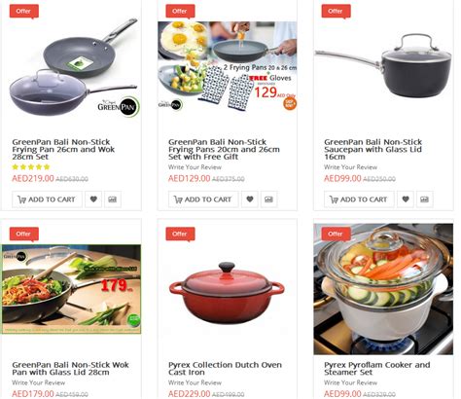
Task: Click the Offer badge on Pyroflam Cooker
Action: pos(336,235)
